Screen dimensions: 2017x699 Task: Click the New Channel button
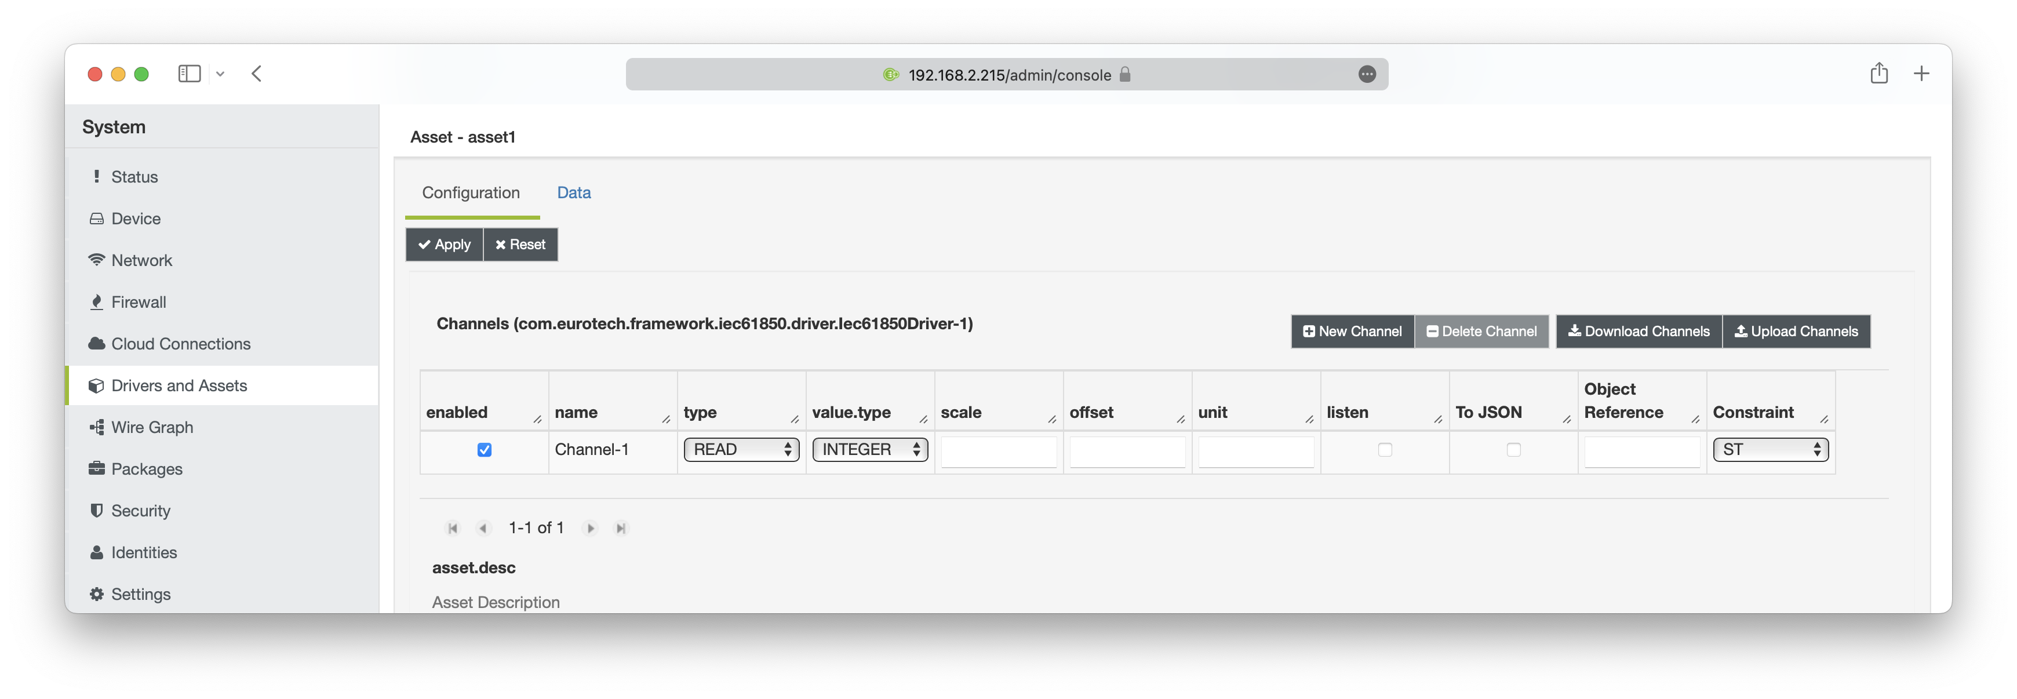[x=1352, y=331]
